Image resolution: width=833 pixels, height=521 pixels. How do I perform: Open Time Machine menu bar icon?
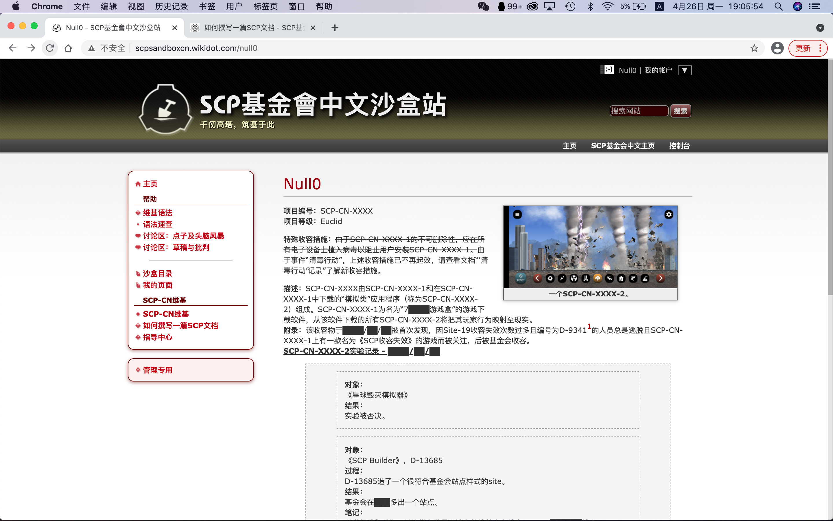coord(570,6)
